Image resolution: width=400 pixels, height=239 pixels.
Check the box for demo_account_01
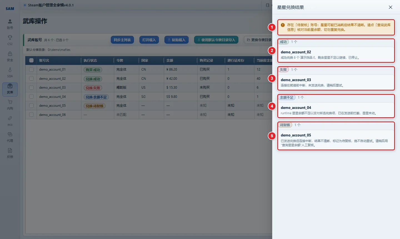pos(31,69)
